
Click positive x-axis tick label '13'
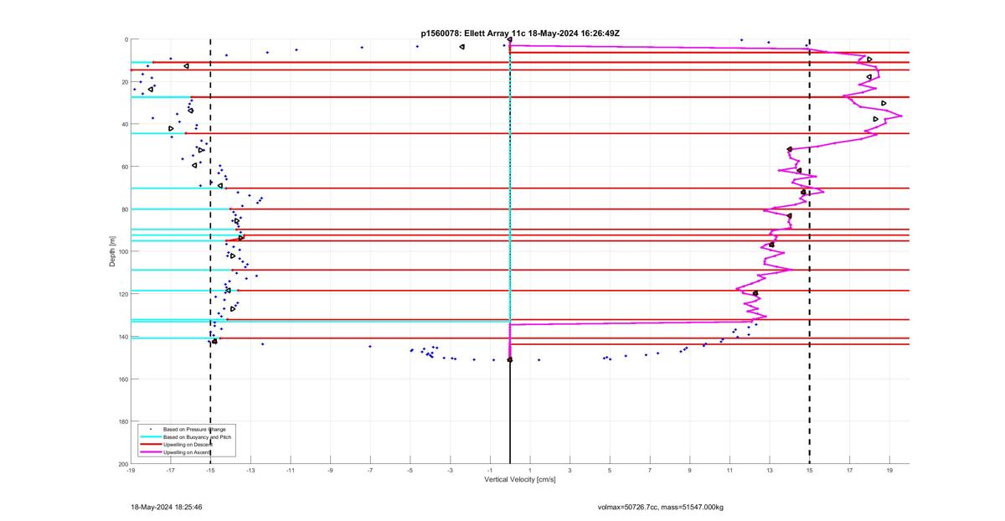(770, 471)
